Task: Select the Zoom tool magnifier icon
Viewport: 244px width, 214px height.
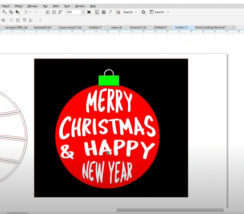Action: [x=3, y=21]
